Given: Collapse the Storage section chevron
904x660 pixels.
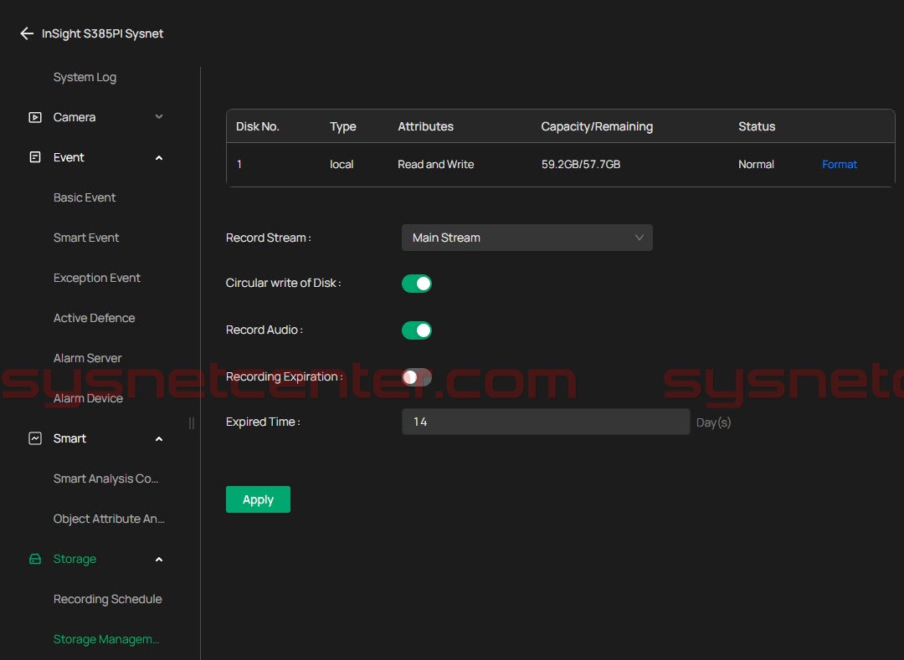Looking at the screenshot, I should tap(159, 560).
